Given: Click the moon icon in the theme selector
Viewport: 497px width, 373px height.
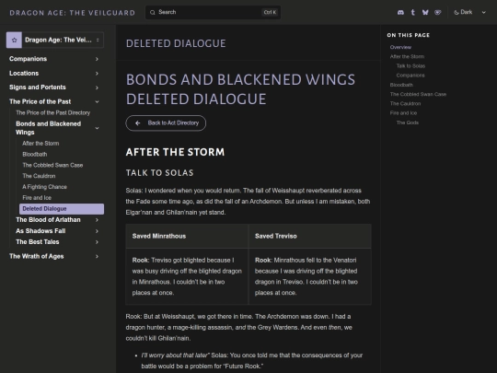Looking at the screenshot, I should click(x=457, y=12).
